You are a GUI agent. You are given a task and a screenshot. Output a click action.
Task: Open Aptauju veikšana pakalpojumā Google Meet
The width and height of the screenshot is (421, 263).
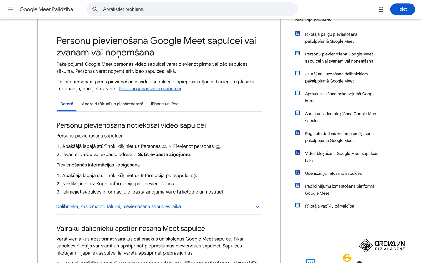point(340,97)
